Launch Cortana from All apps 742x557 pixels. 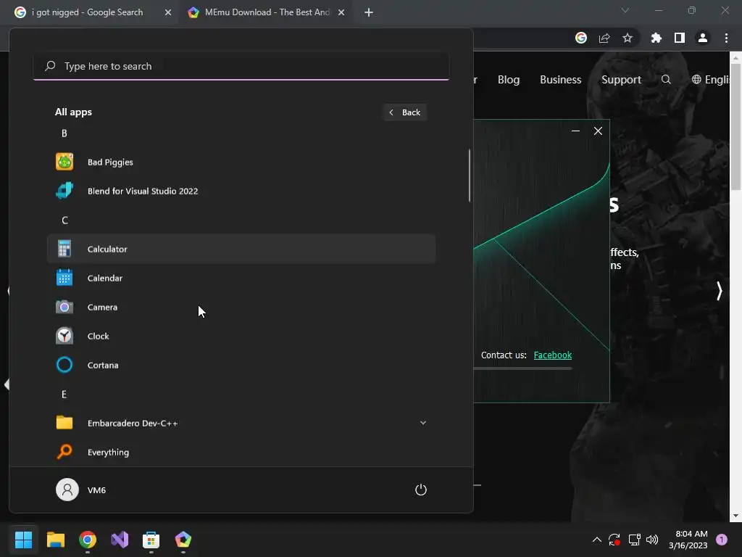(x=241, y=366)
